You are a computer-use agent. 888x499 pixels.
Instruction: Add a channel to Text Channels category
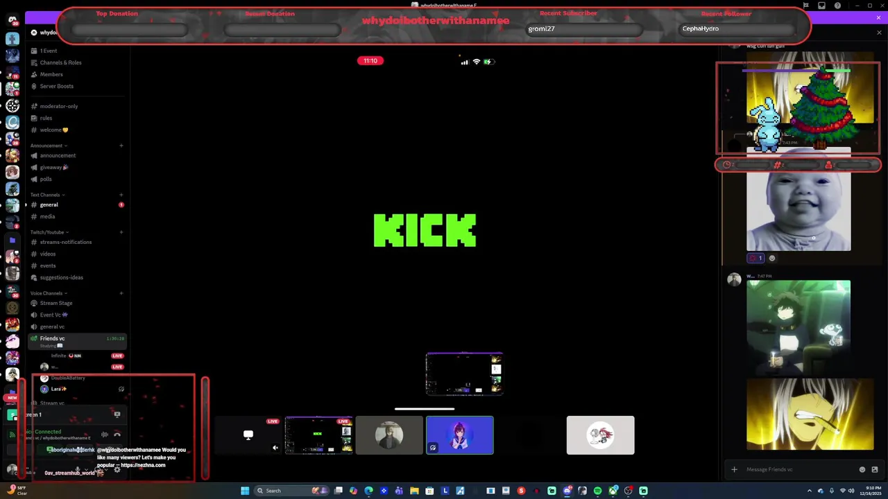(121, 195)
